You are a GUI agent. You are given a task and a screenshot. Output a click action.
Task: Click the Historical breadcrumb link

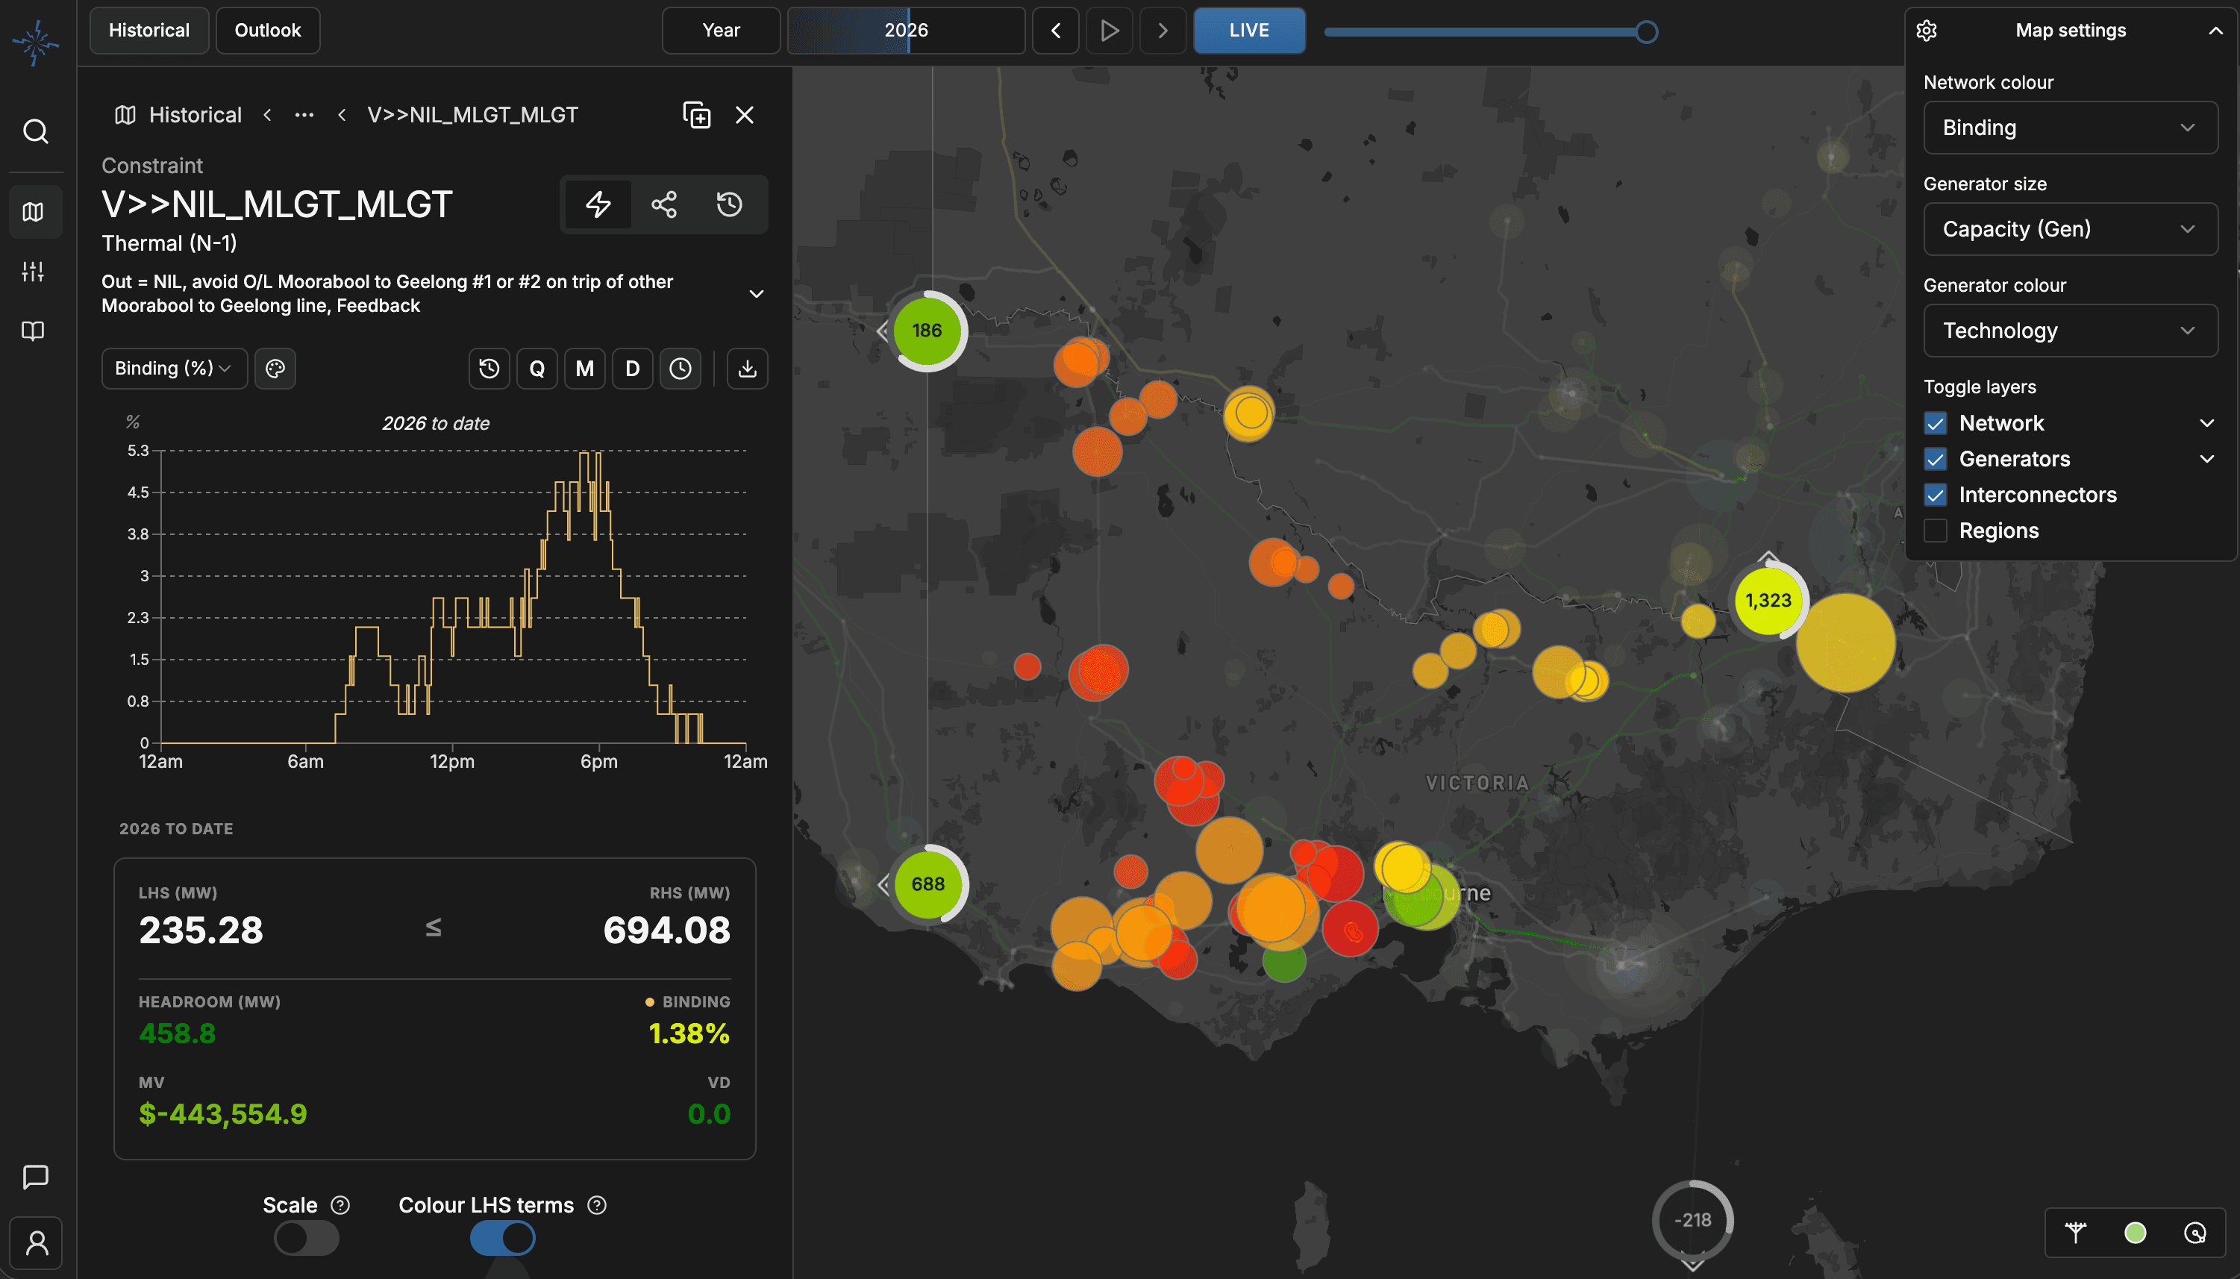click(195, 115)
